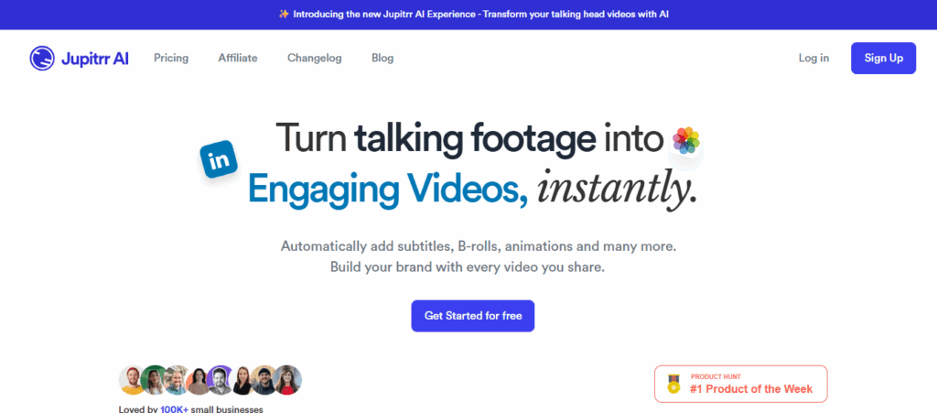The width and height of the screenshot is (937, 413).
Task: Click the Sign Up button
Action: (x=883, y=58)
